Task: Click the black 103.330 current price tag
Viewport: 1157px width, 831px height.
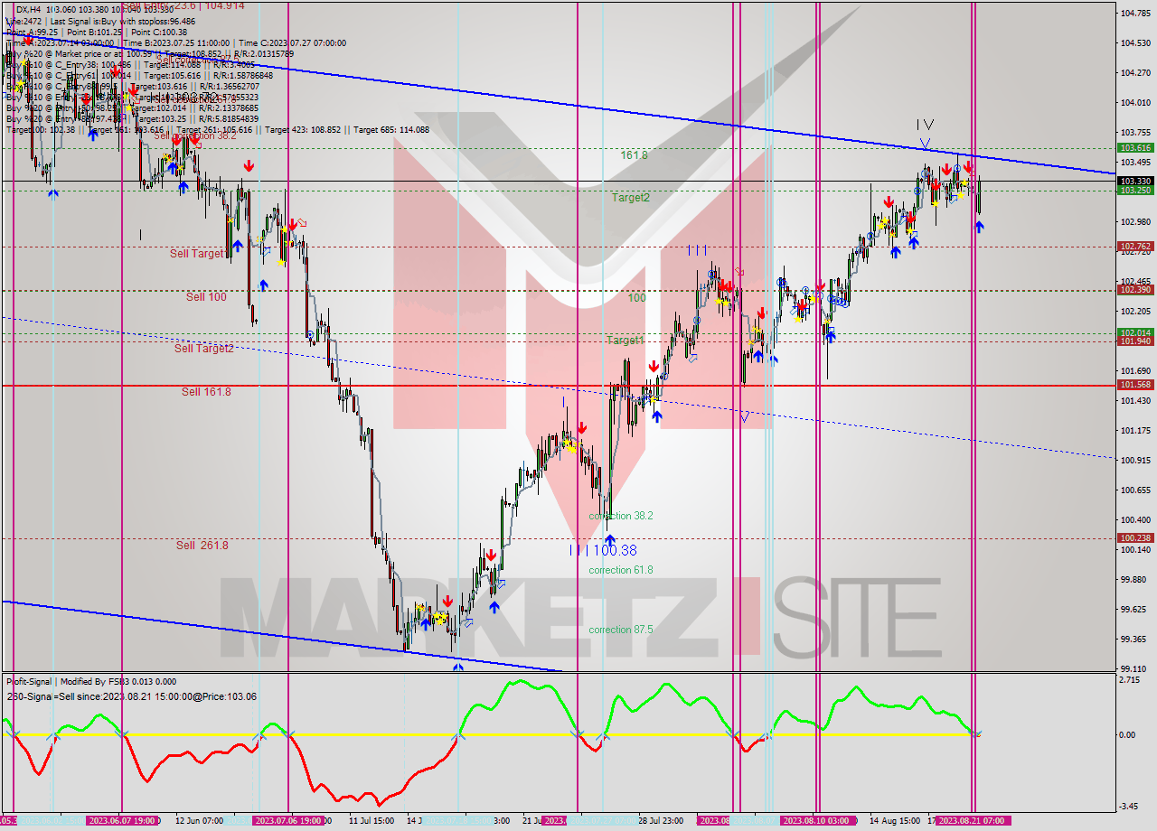Action: click(1135, 181)
